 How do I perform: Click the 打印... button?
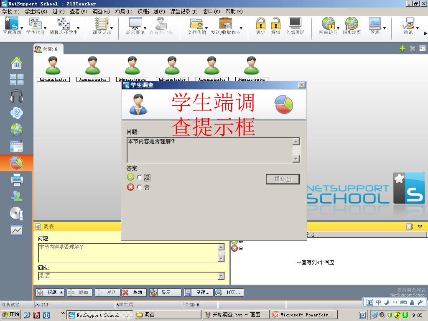pos(229,292)
